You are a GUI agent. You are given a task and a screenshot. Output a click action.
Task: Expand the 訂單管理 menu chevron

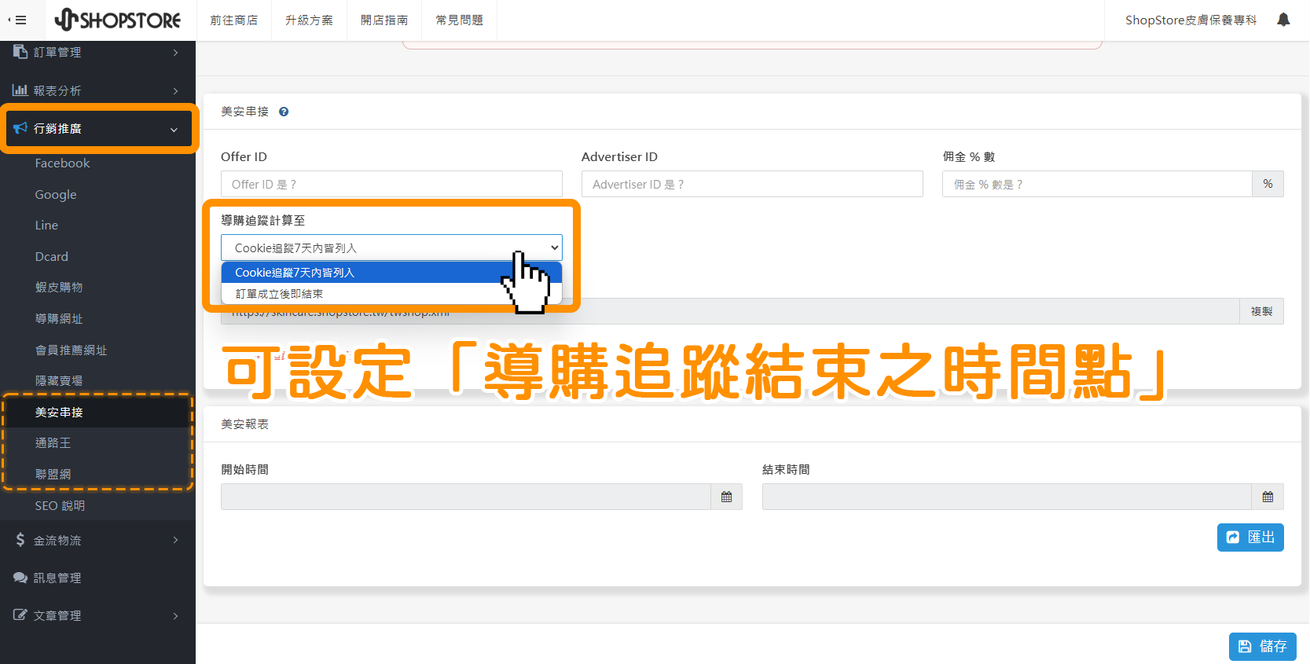pyautogui.click(x=175, y=53)
